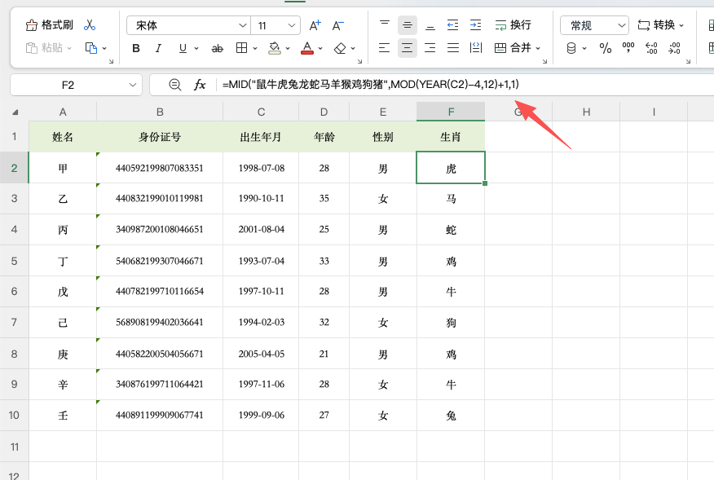Select row 5 header

(14, 261)
